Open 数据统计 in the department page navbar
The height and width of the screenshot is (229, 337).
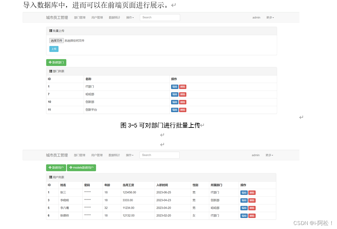coord(114,18)
